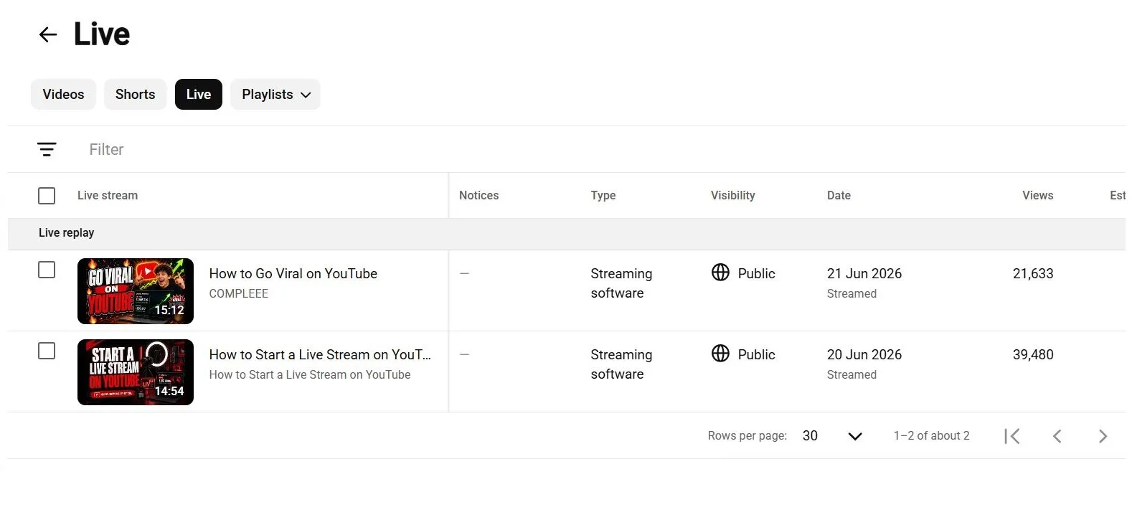Screen dimensions: 1132x525
Task: Click the 21 Jun 2026 date cell
Action: 864,273
